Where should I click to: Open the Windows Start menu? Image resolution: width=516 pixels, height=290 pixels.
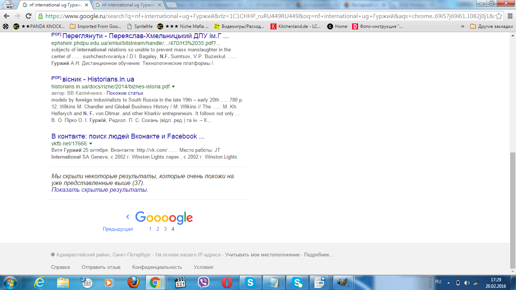tap(10, 282)
